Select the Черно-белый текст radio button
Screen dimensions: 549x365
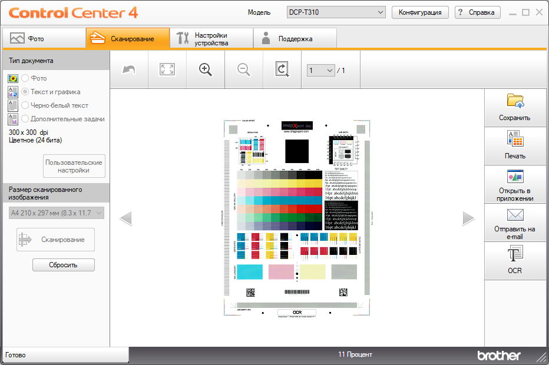point(25,105)
